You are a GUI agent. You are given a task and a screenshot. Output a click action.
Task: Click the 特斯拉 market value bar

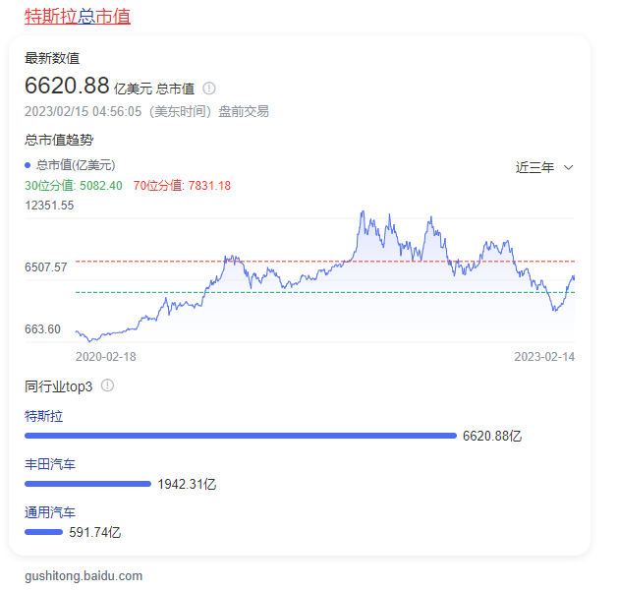click(240, 436)
